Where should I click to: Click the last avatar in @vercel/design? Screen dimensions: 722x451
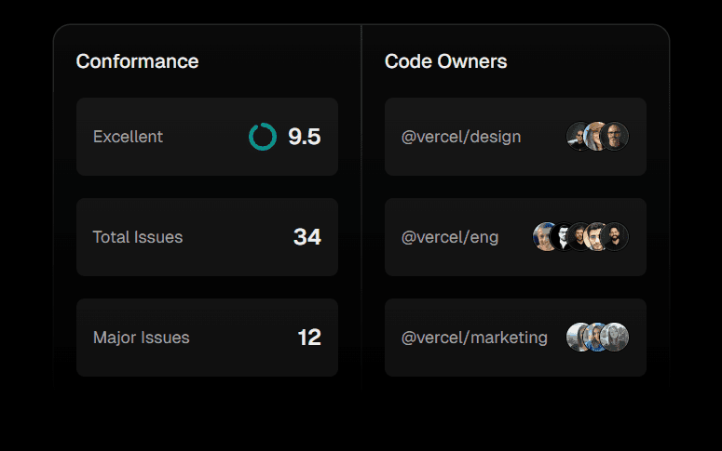[x=614, y=137]
